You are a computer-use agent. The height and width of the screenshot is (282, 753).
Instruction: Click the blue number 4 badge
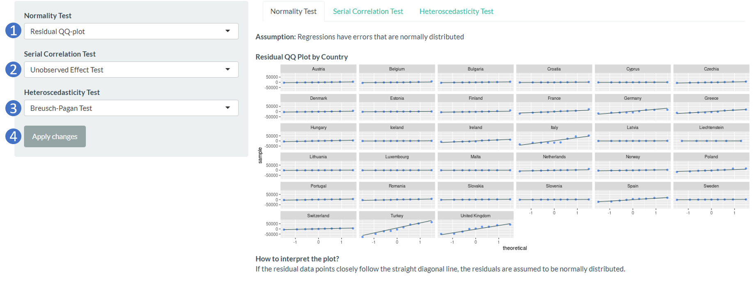[13, 136]
